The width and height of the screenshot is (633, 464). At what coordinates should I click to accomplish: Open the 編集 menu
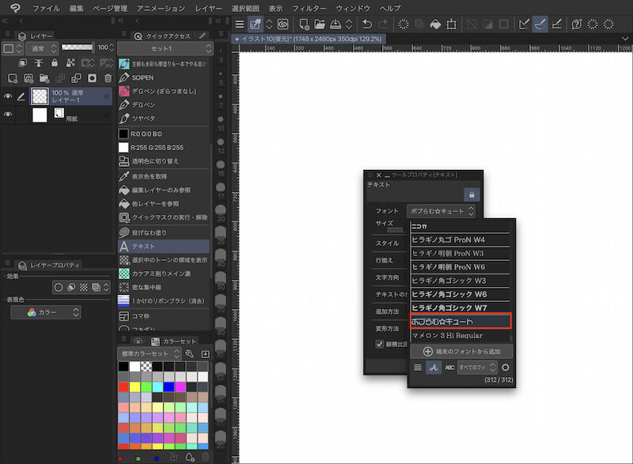[76, 8]
